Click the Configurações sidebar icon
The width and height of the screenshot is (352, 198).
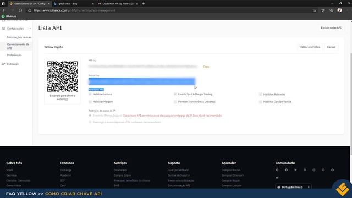3,29
